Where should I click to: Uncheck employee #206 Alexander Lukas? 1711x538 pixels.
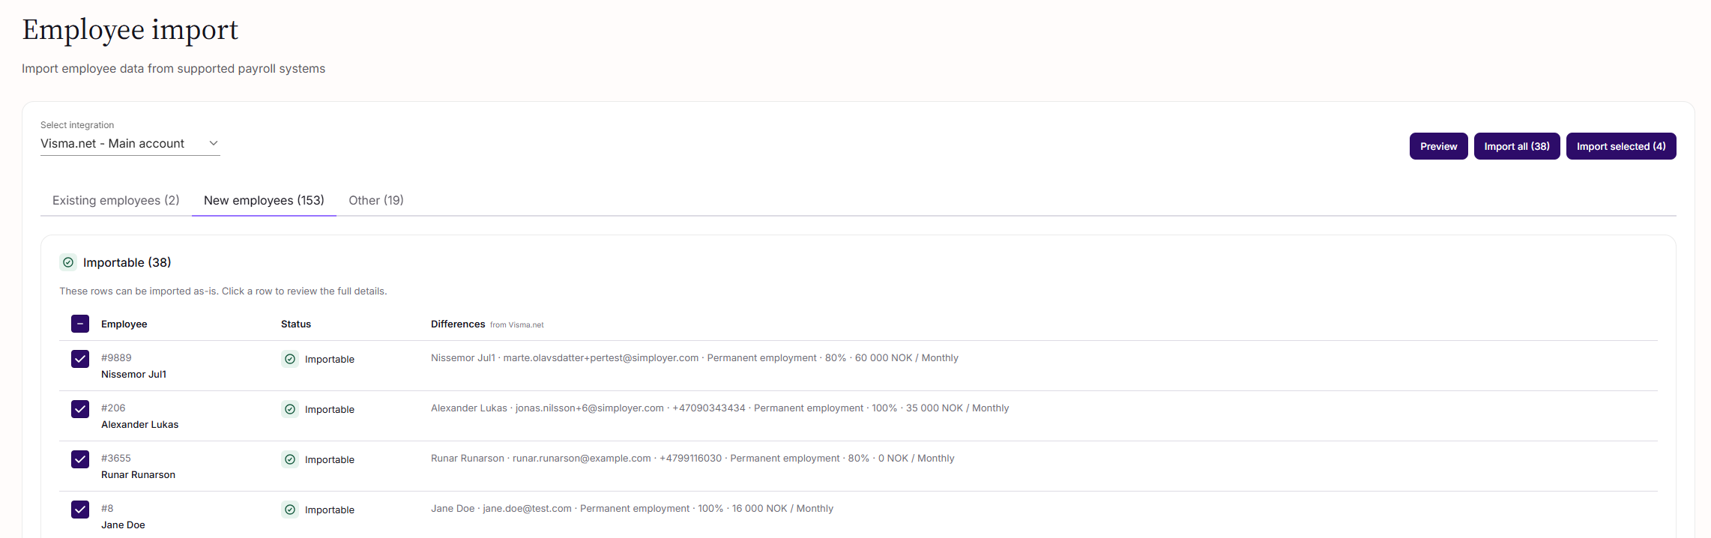click(80, 409)
